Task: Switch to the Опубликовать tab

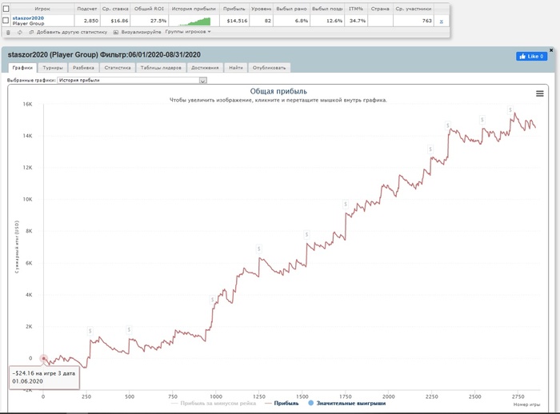Action: pyautogui.click(x=269, y=67)
